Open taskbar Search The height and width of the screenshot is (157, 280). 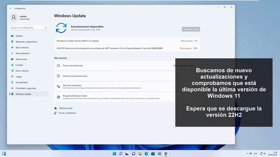tap(121, 154)
